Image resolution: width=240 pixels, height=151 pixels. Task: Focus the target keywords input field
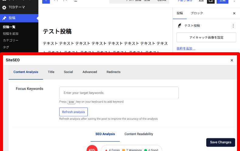(119, 93)
